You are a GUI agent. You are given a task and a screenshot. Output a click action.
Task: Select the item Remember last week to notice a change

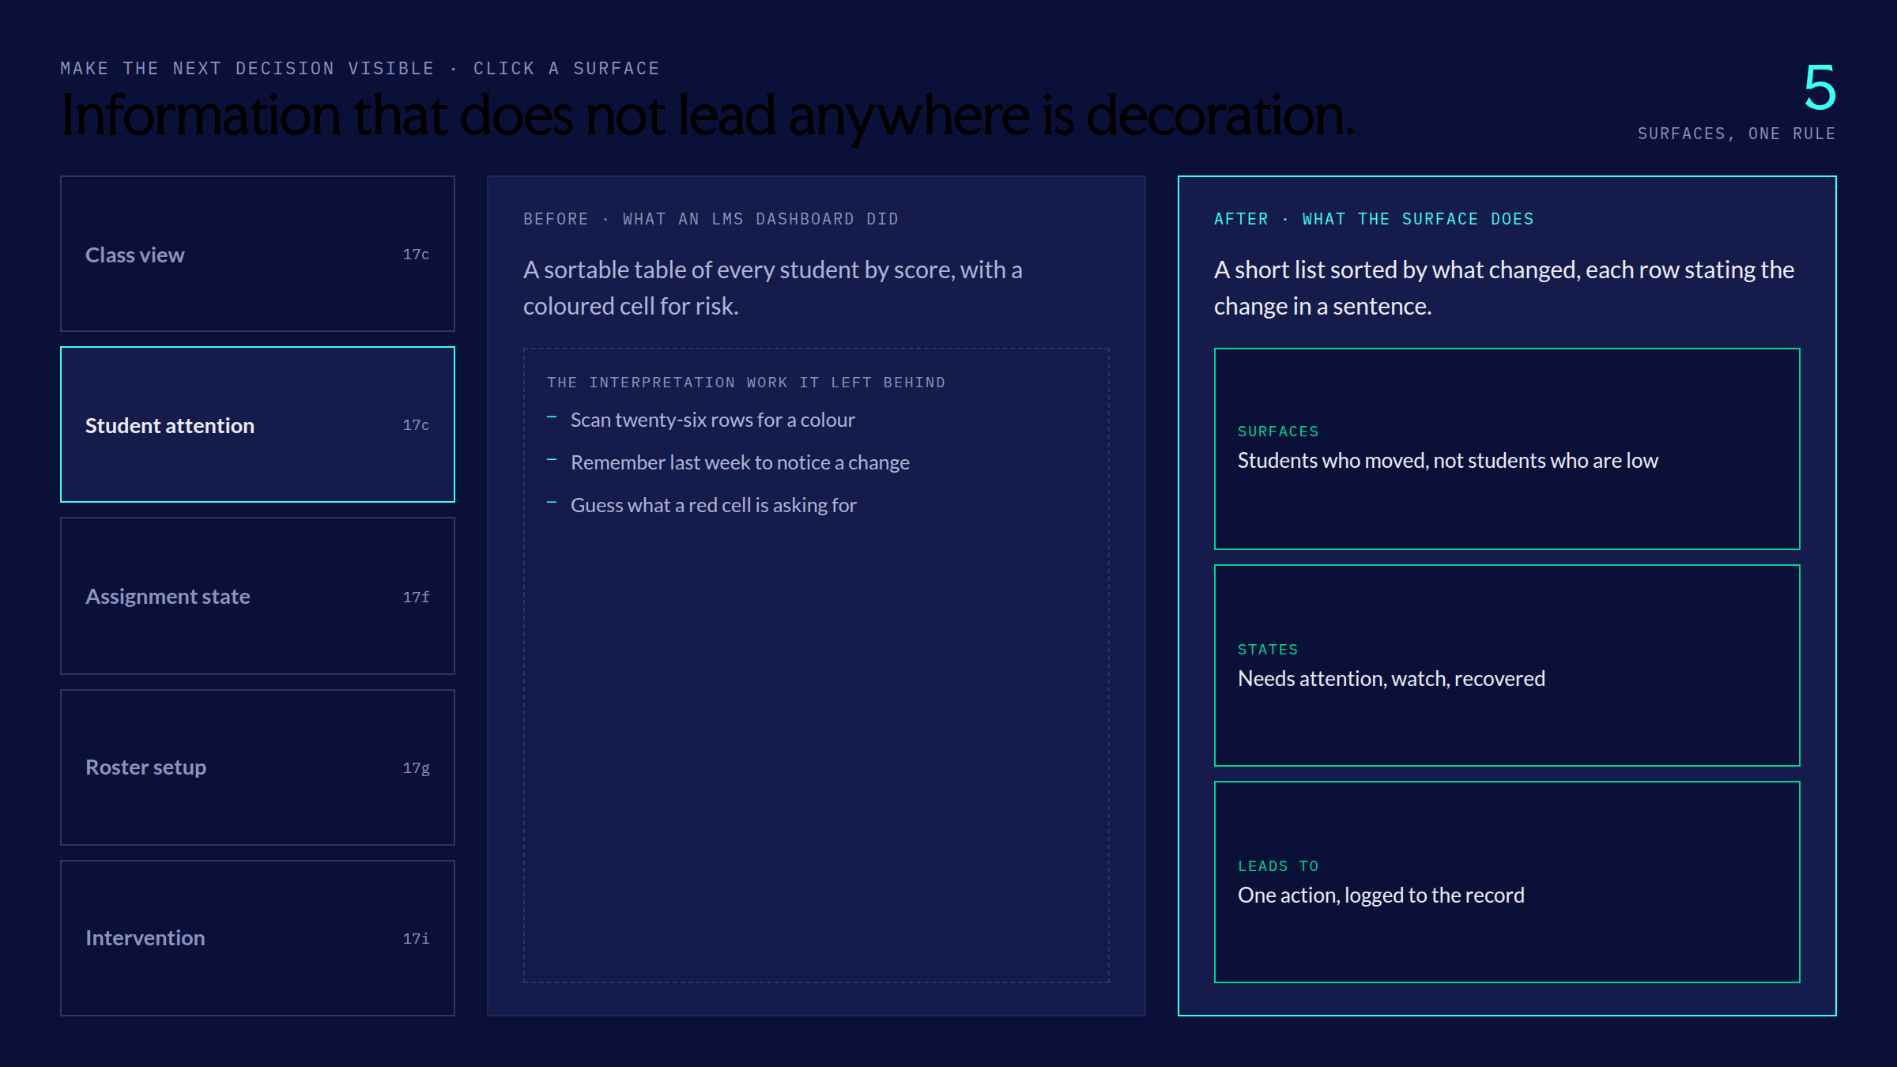click(740, 462)
